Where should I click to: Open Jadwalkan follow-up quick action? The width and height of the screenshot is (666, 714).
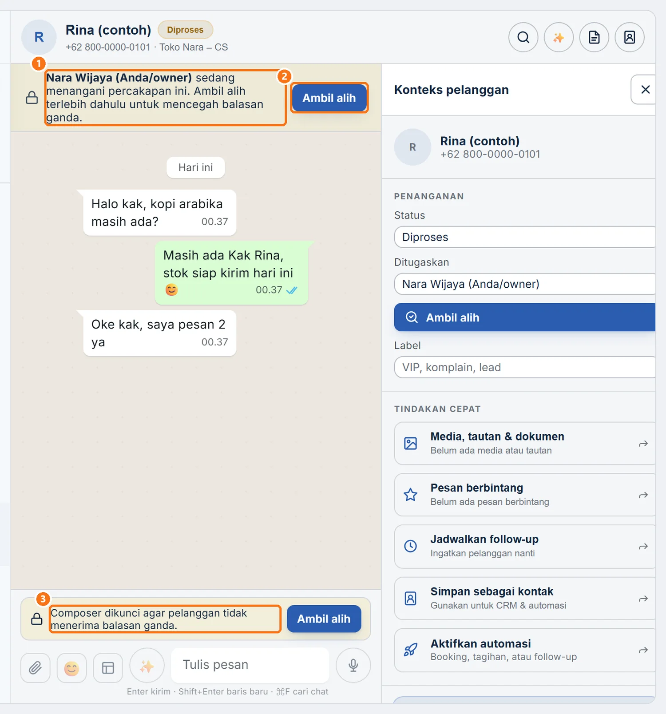[x=525, y=546]
